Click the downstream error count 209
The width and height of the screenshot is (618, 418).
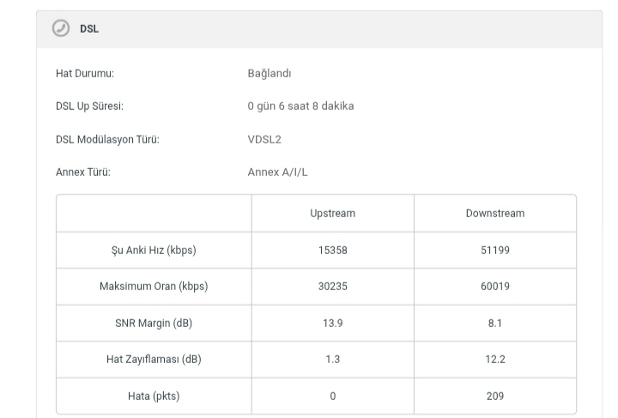[x=494, y=397]
